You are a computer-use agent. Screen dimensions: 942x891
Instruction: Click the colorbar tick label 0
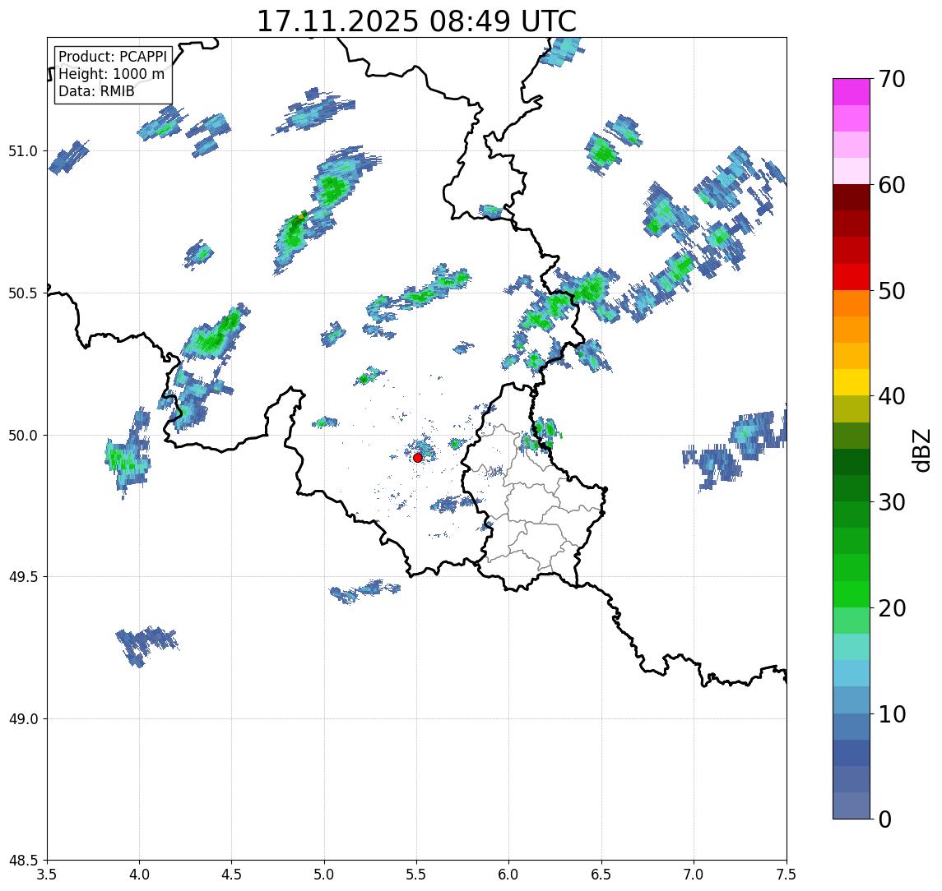885,819
